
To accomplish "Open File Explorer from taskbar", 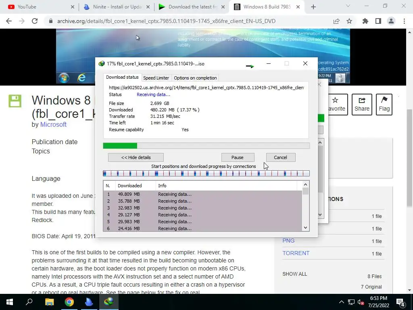I will tap(49, 302).
